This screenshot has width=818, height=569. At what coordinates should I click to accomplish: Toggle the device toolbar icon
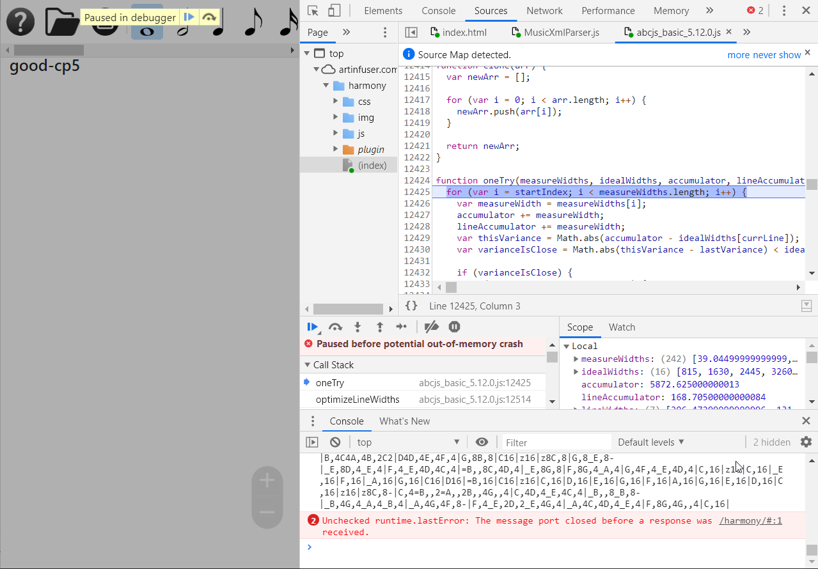click(x=334, y=10)
